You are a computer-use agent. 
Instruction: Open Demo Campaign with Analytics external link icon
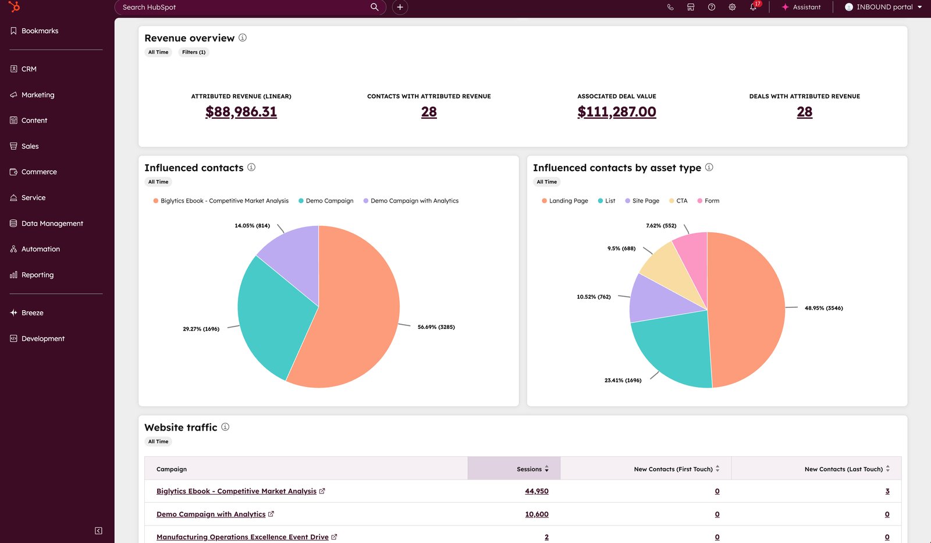271,514
